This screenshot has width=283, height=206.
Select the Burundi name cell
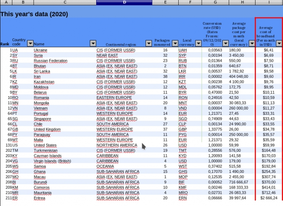(x=65, y=182)
